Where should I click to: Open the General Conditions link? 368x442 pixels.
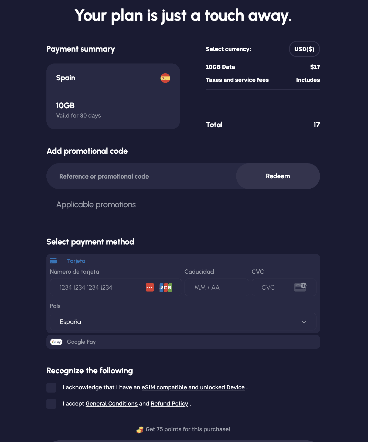tap(111, 404)
